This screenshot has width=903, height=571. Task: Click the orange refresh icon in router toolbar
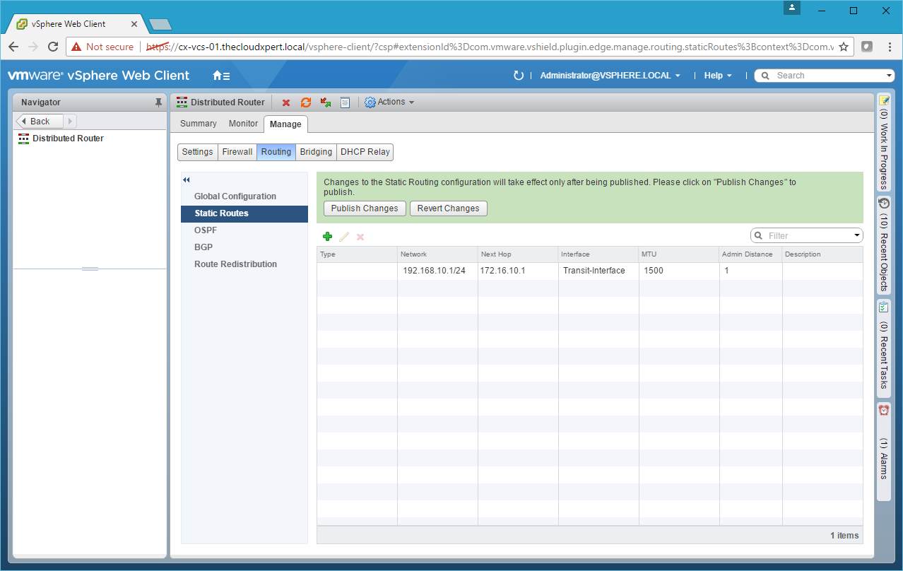click(x=306, y=102)
